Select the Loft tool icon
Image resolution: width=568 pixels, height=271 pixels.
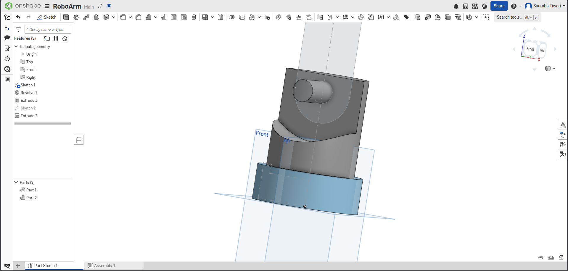[x=96, y=17]
